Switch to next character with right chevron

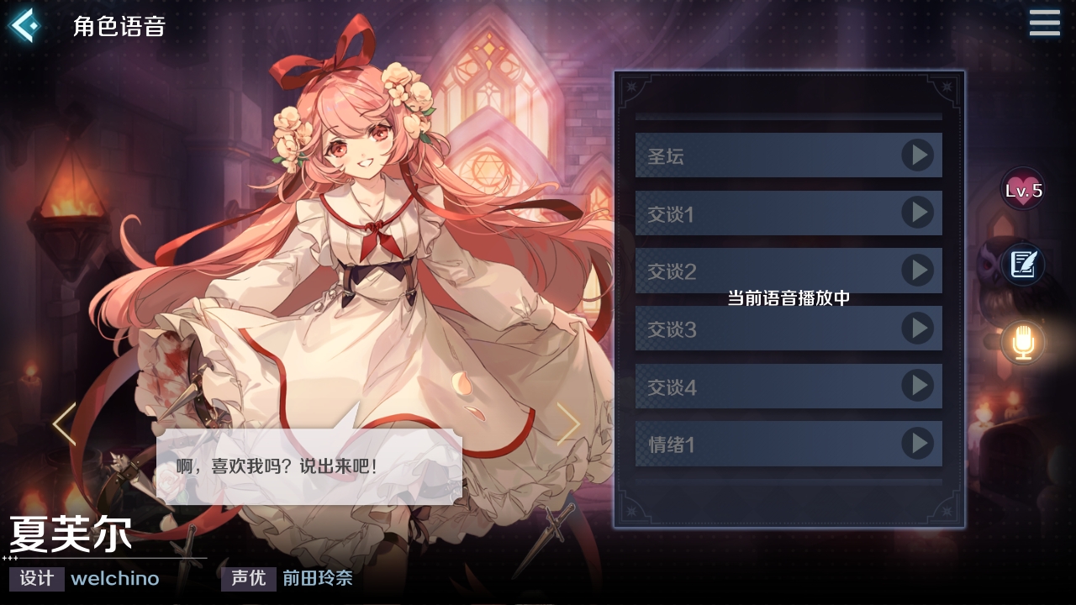pos(568,423)
